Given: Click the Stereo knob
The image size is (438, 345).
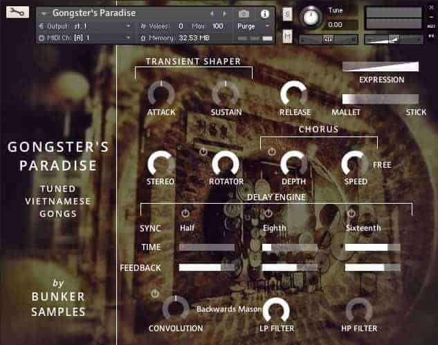Looking at the screenshot, I should (x=161, y=163).
